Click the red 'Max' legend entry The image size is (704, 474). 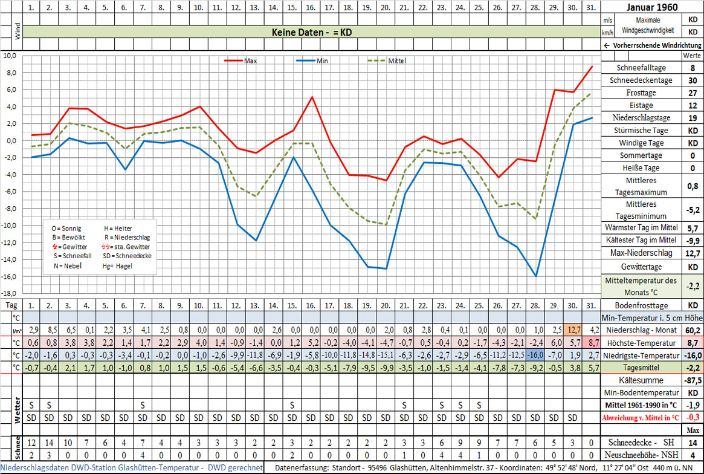click(240, 60)
